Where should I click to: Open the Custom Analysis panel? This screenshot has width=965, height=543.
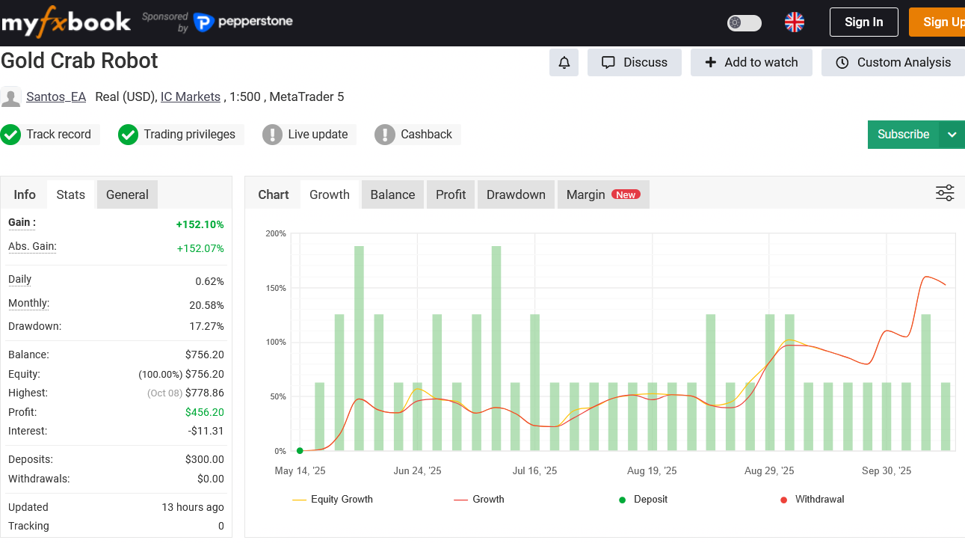893,63
